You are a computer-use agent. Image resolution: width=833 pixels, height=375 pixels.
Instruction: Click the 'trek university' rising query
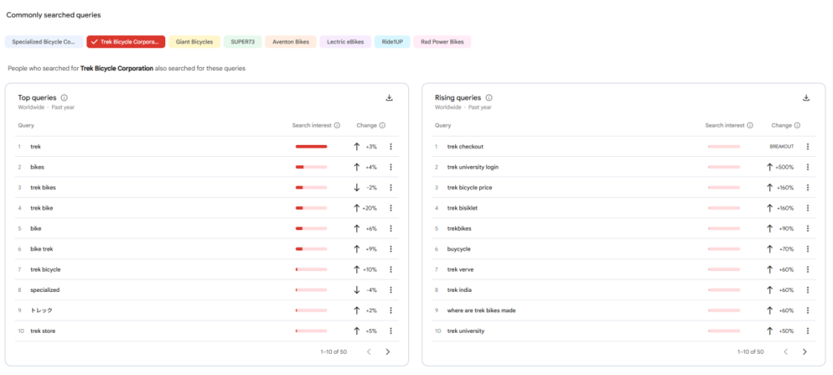click(x=466, y=331)
